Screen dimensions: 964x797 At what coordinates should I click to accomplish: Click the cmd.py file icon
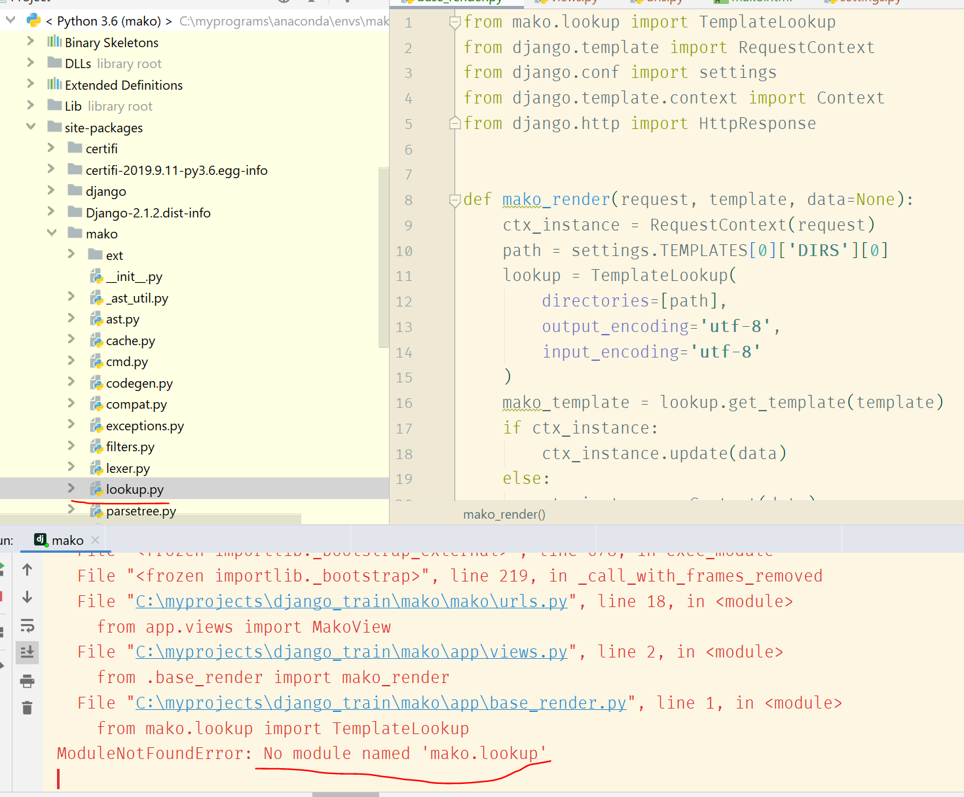[x=96, y=361]
